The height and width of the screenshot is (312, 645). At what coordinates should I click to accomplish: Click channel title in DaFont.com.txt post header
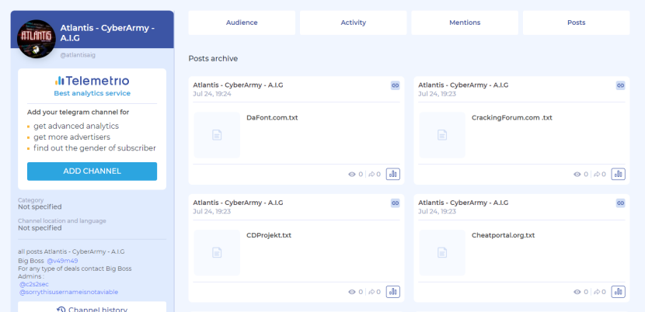pos(238,85)
